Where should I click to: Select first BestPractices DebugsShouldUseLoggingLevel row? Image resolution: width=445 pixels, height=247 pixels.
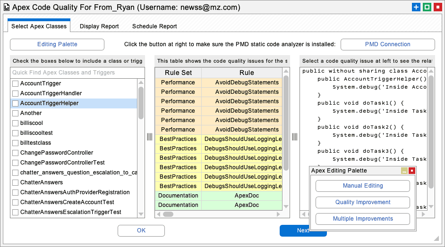(x=219, y=139)
